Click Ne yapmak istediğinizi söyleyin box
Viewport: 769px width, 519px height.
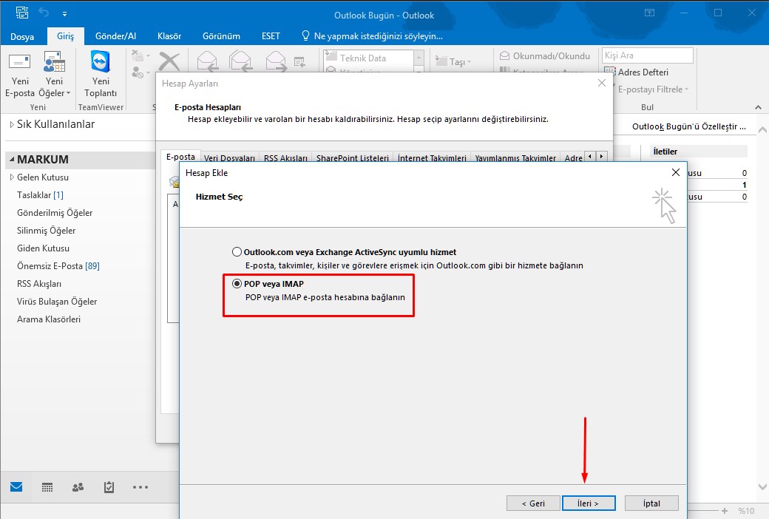click(378, 36)
